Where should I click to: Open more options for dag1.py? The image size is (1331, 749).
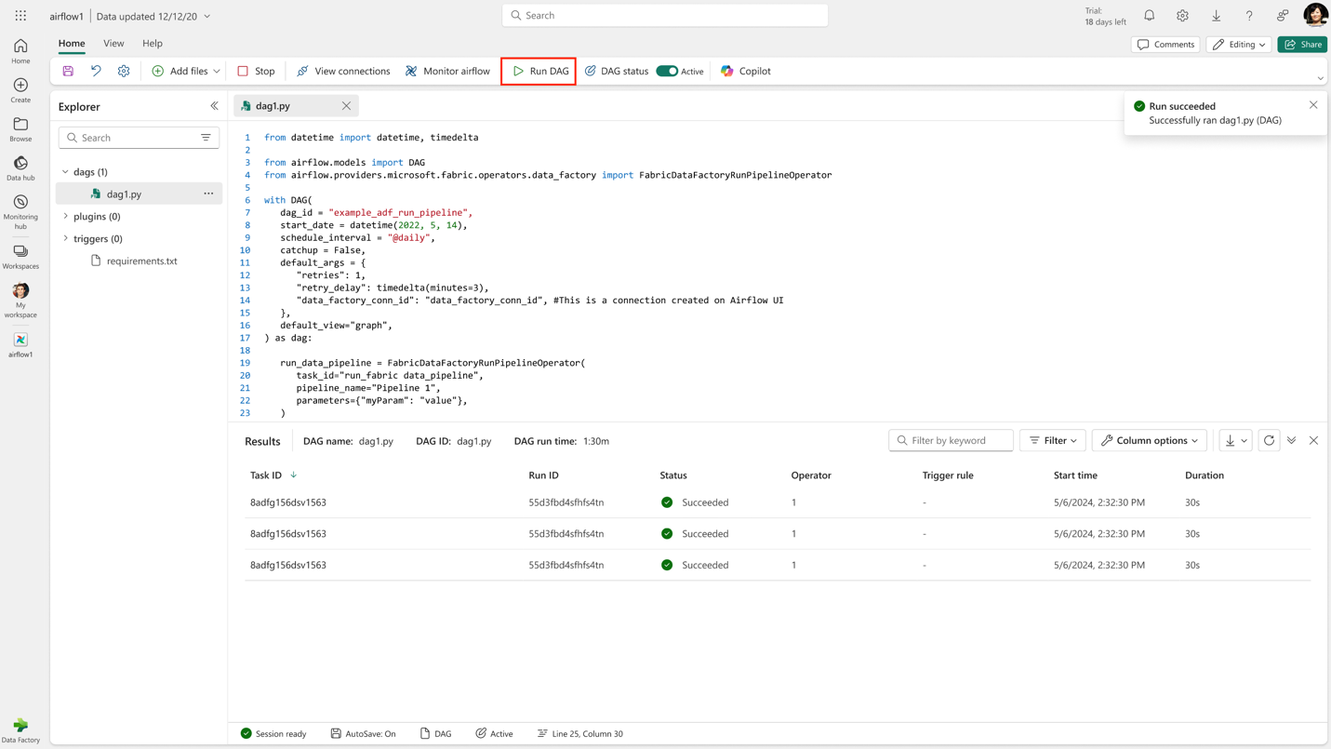[x=208, y=194]
